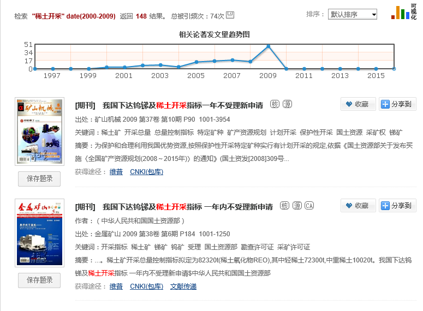423x311 pixels.
Task: Open 金属矿山 journal cover thumbnail
Action: click(39, 234)
